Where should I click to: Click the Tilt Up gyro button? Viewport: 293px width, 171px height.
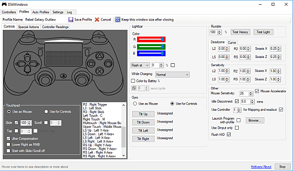(143, 114)
